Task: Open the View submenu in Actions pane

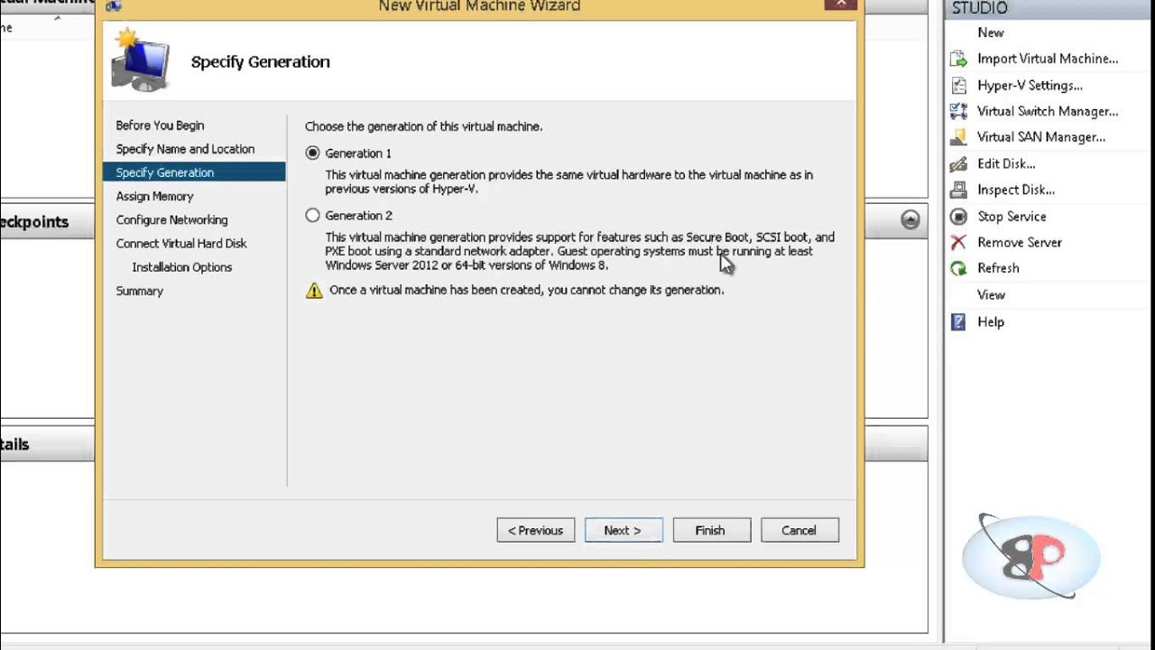Action: [991, 295]
